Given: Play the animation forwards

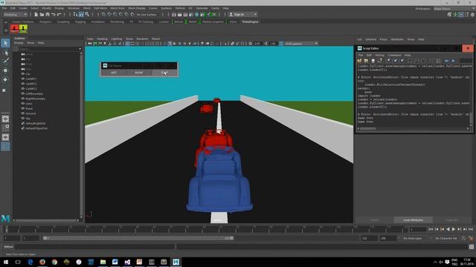Looking at the screenshot, I should pos(454,229).
